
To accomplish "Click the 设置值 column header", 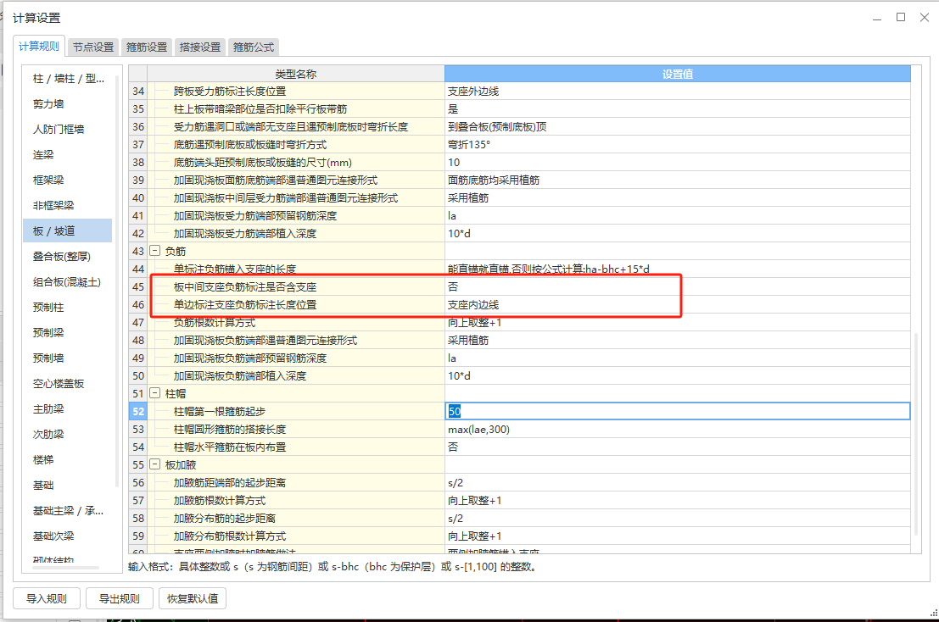I will click(677, 75).
